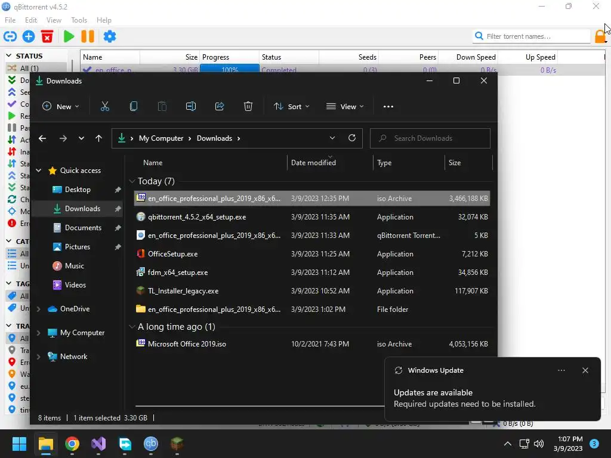Select Pictures in navigation pane

point(77,247)
